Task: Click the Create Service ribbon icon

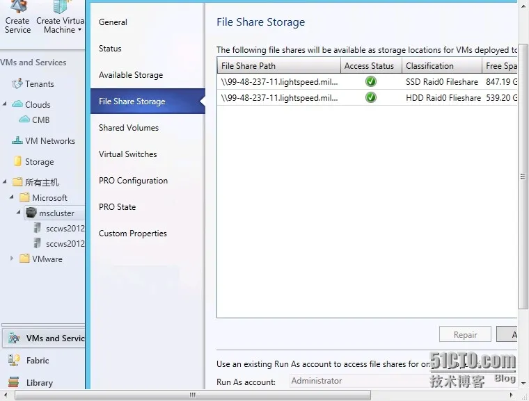Action: tap(17, 8)
